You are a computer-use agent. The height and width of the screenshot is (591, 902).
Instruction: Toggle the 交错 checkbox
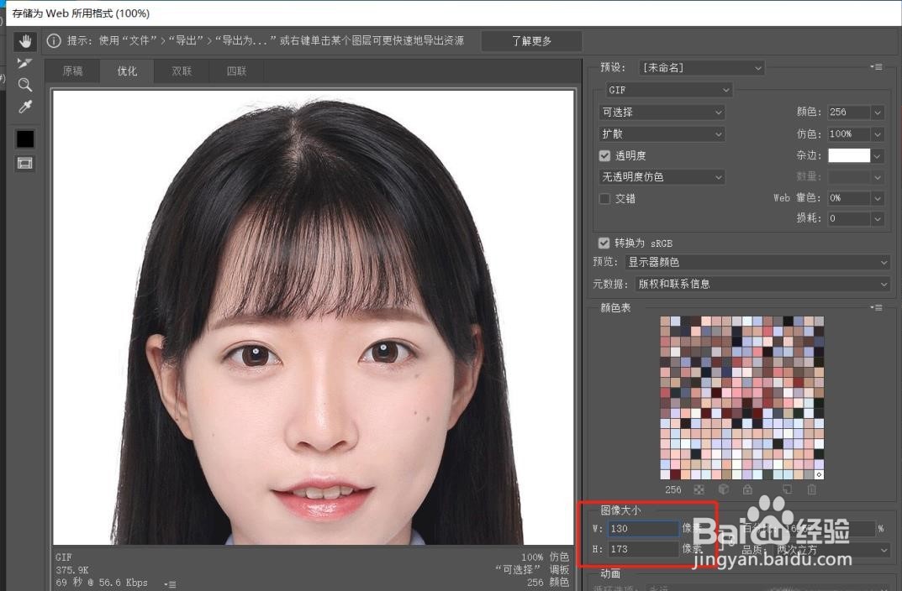tap(604, 198)
